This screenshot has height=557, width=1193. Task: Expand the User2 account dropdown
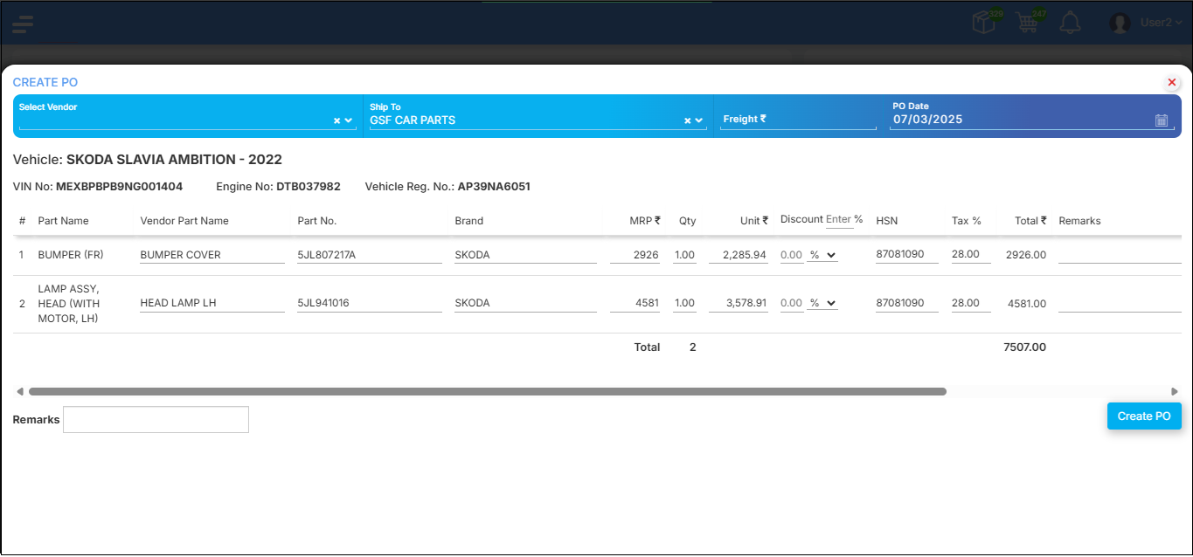[x=1162, y=23]
